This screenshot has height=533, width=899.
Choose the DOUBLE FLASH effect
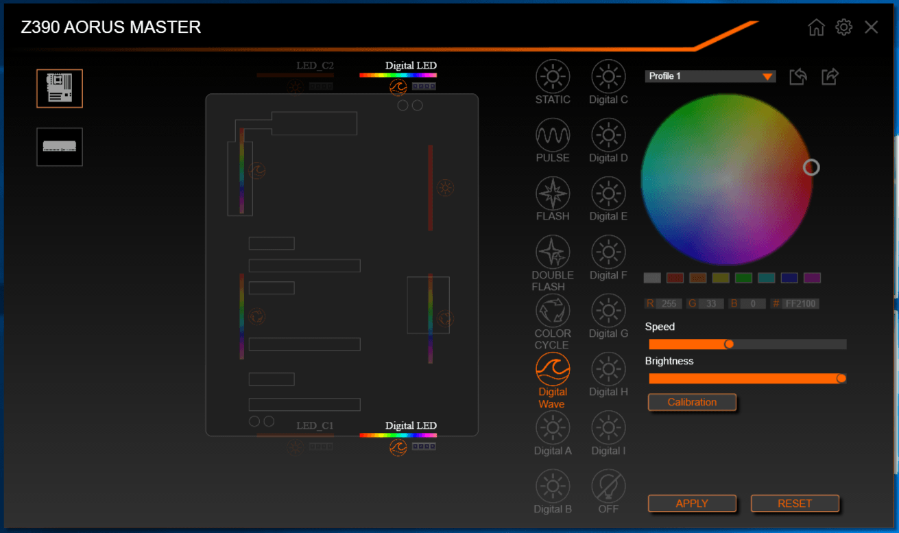pyautogui.click(x=553, y=252)
